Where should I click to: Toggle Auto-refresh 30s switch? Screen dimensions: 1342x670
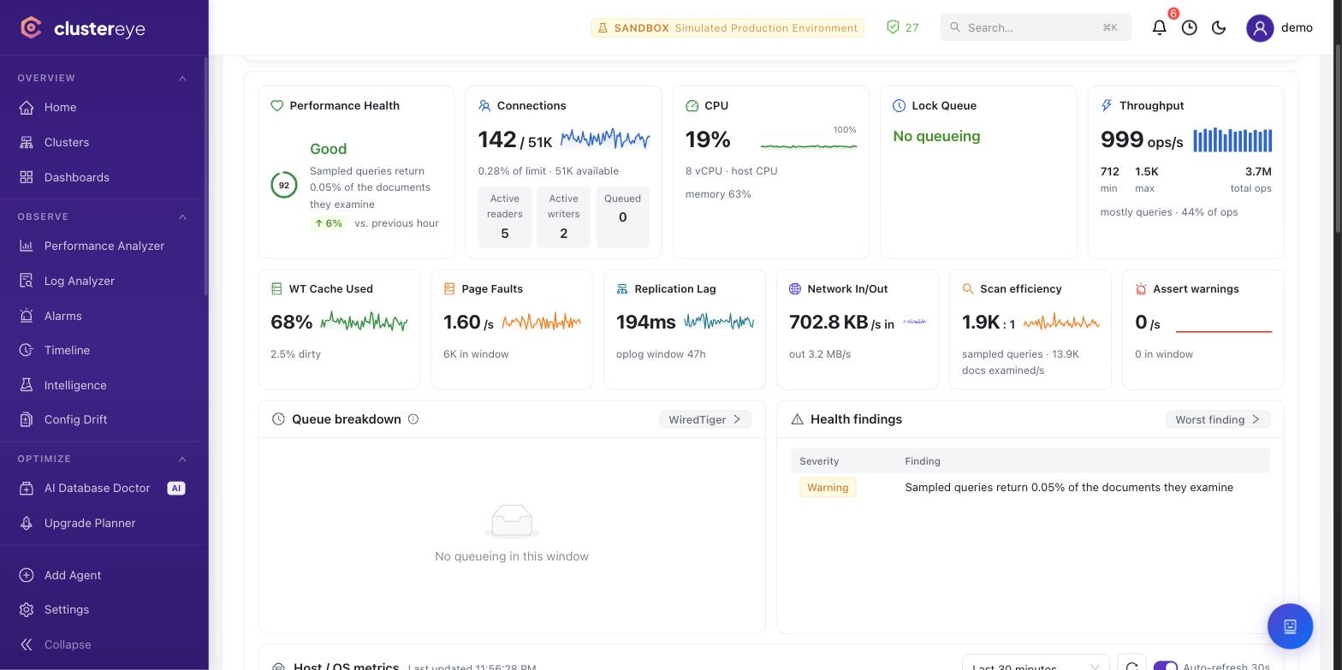(1166, 667)
